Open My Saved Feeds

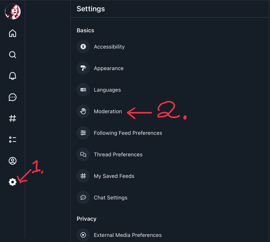tap(170, 176)
